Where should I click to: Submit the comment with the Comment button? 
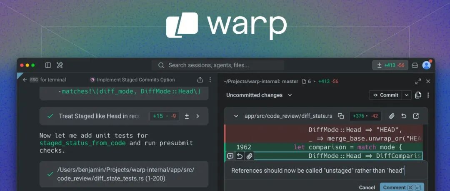(402, 188)
